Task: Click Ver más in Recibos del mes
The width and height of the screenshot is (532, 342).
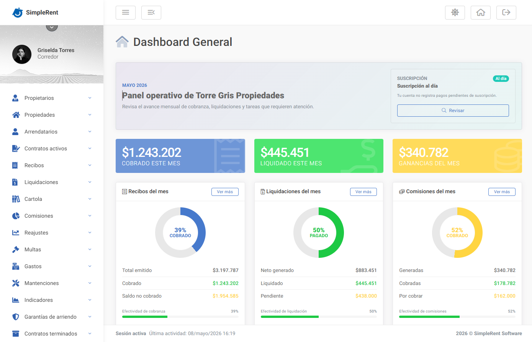Action: pos(225,192)
